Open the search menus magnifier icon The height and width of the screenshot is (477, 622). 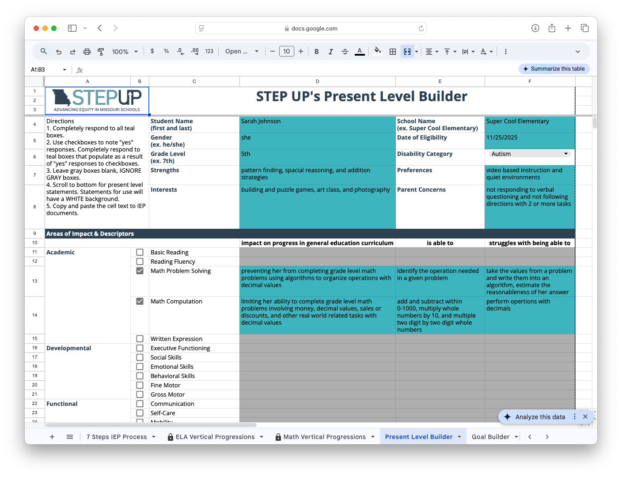[x=43, y=51]
